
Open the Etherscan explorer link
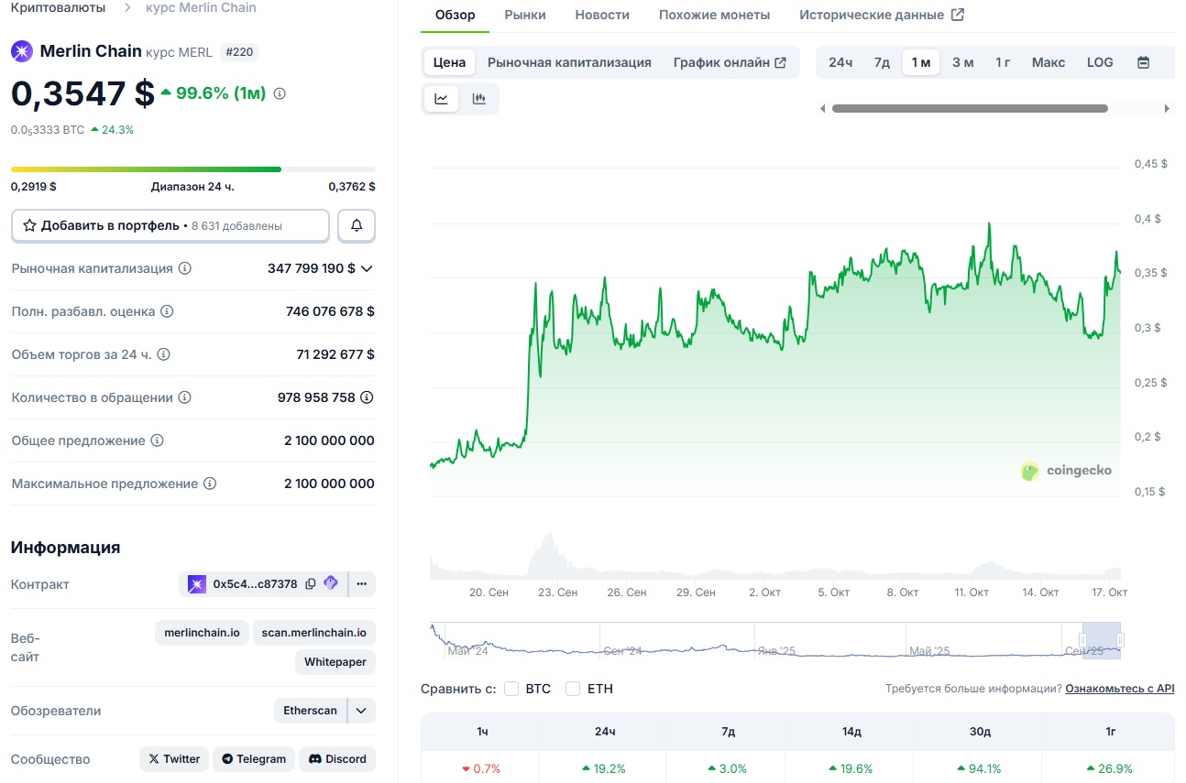(x=311, y=711)
